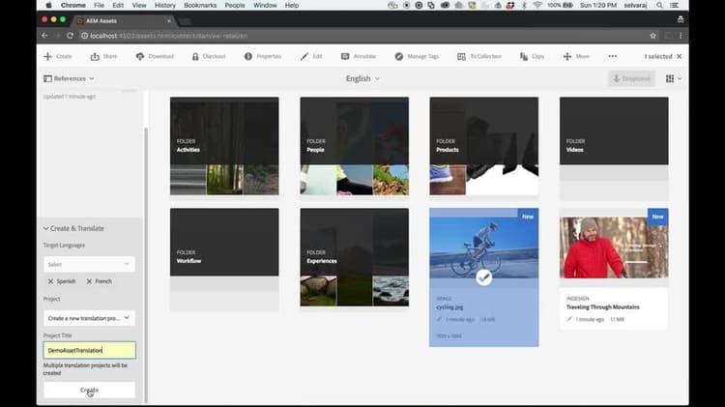Open the History menu
Viewport: 725px width, 407px height.
point(164,6)
